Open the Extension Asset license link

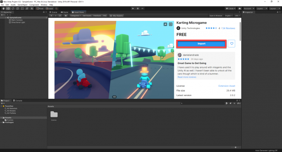pyautogui.click(x=227, y=86)
